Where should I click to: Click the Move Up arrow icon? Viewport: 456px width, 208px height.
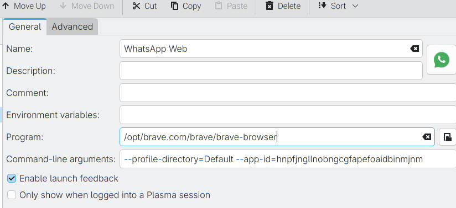click(6, 6)
